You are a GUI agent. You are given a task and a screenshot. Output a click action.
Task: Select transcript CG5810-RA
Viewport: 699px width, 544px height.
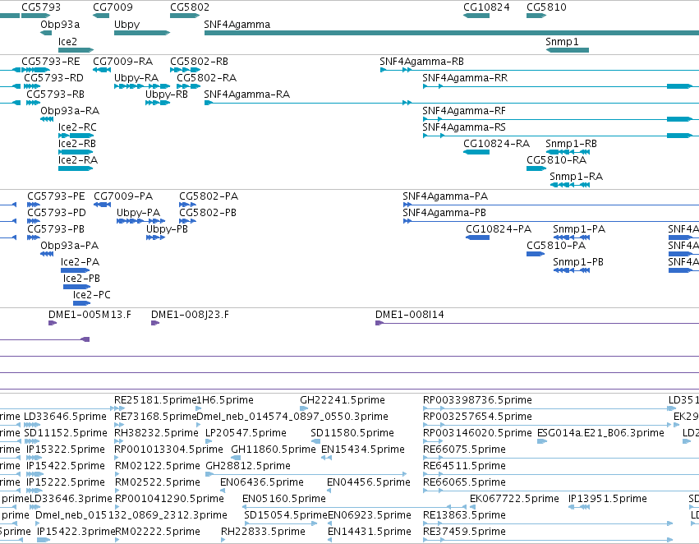tap(556, 160)
